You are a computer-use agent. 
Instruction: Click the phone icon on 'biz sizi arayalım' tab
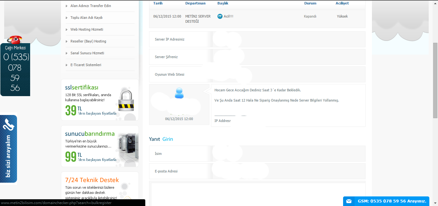click(9, 125)
